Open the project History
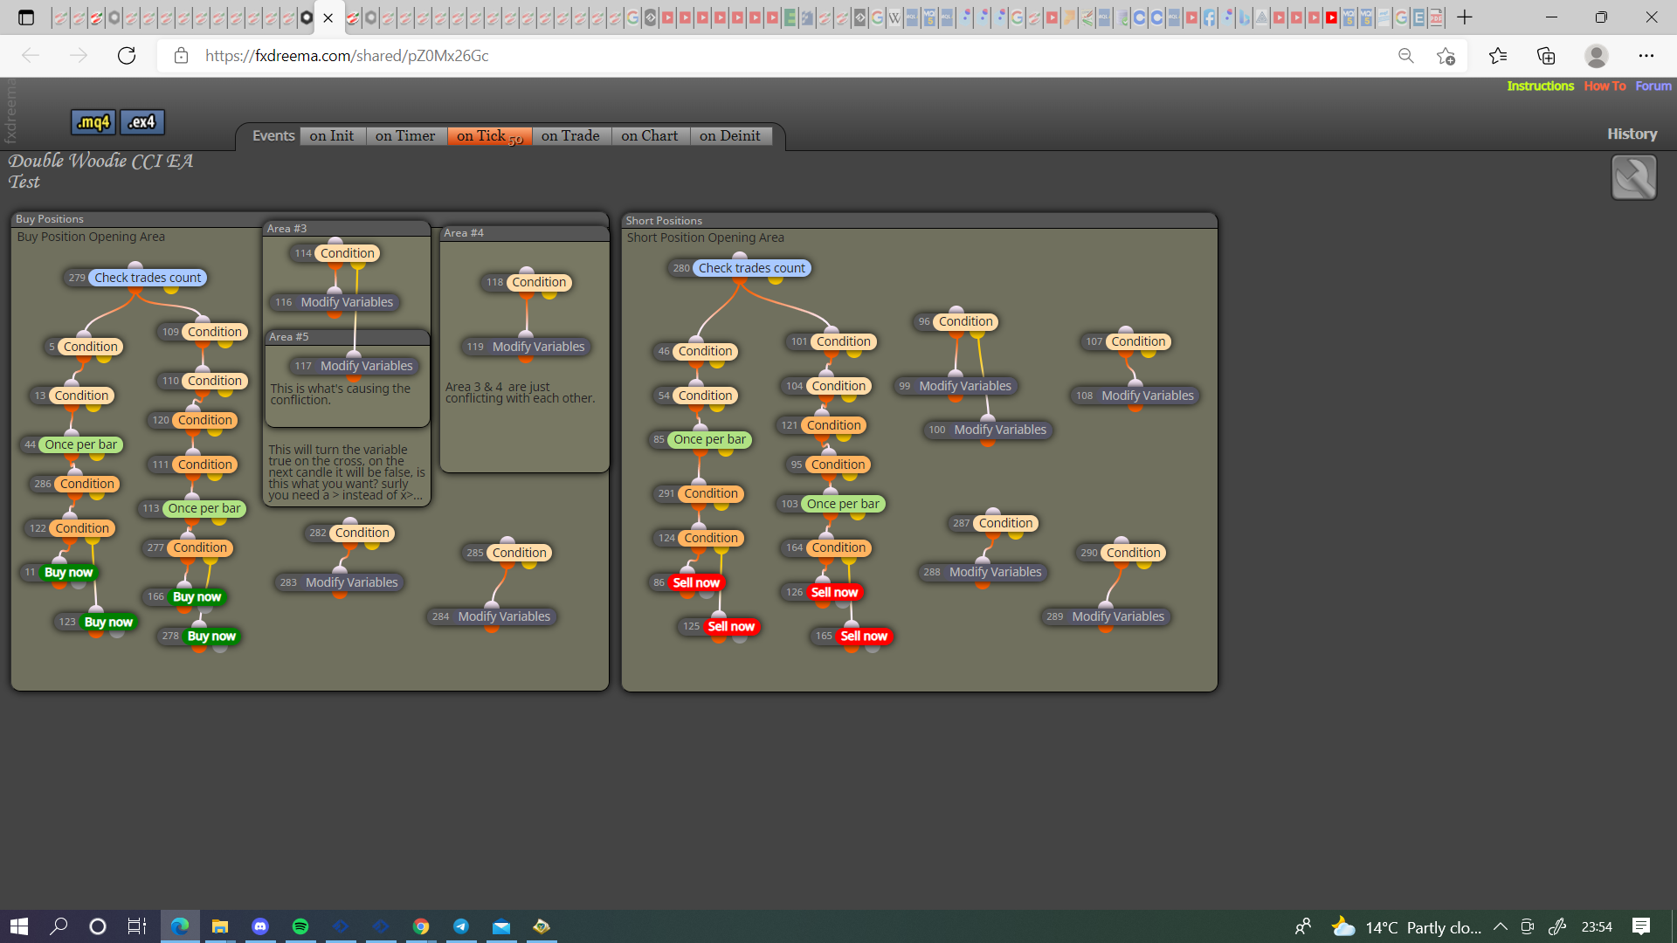Viewport: 1677px width, 943px height. click(1632, 134)
